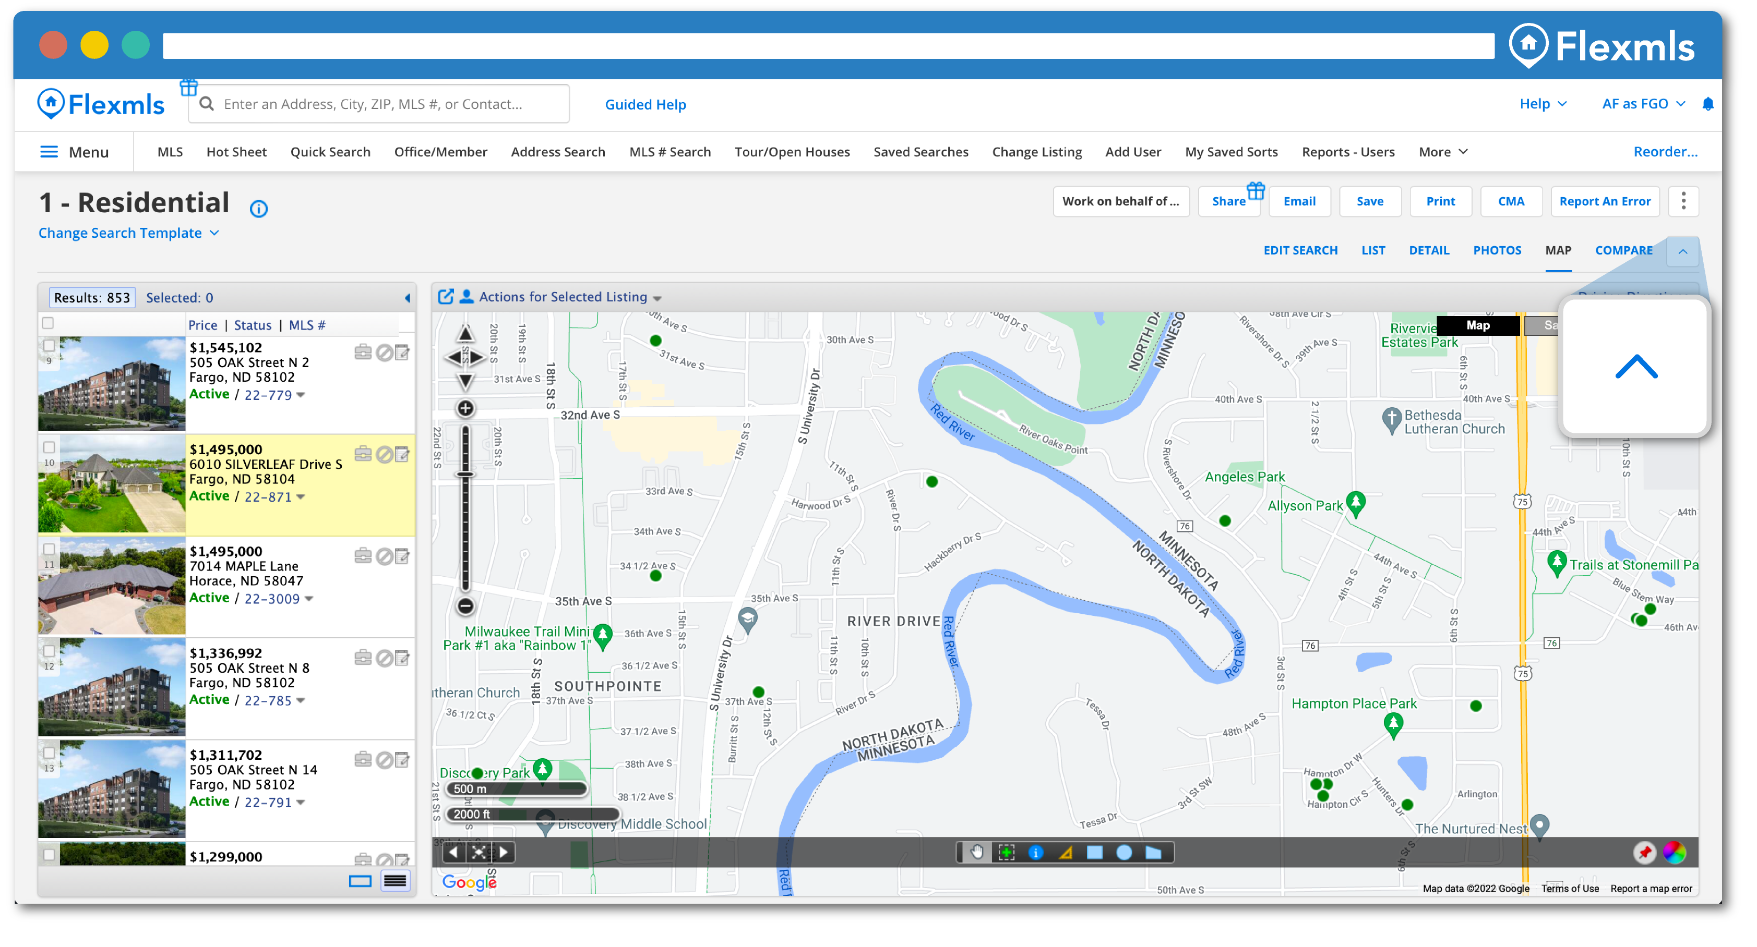Select the rectangle shape drawing tool
Image resolution: width=1757 pixels, height=947 pixels.
pos(1095,852)
